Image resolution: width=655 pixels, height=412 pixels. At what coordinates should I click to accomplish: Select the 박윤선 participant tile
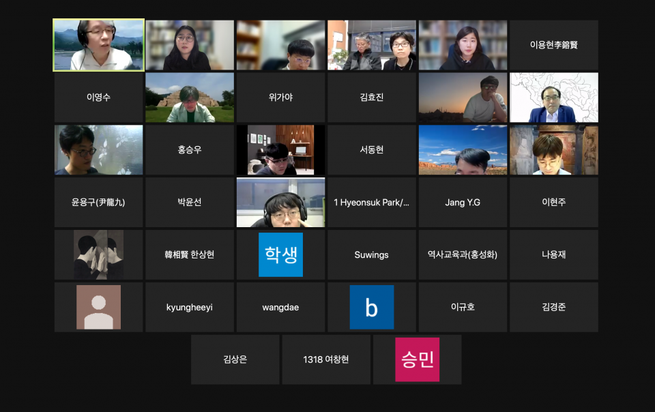point(190,203)
